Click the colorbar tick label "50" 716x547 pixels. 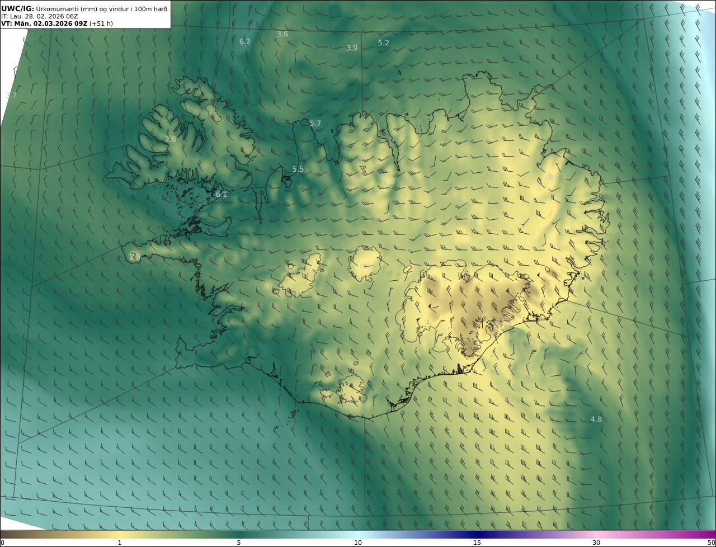711,543
